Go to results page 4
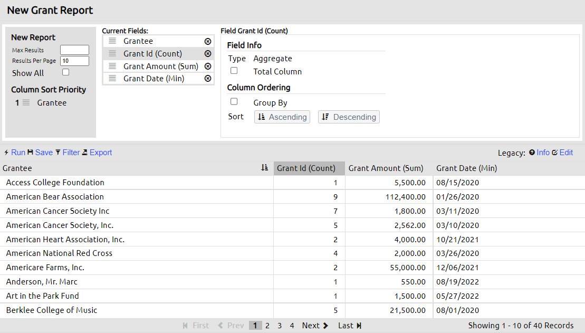The height and width of the screenshot is (333, 585). (x=292, y=326)
